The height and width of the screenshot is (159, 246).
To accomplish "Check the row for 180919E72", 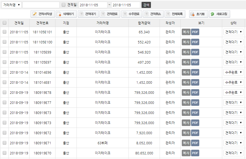I will 5,133.
